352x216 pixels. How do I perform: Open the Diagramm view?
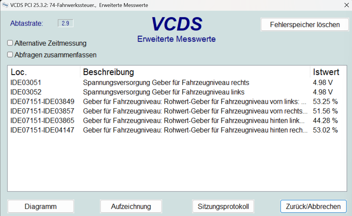coord(41,206)
